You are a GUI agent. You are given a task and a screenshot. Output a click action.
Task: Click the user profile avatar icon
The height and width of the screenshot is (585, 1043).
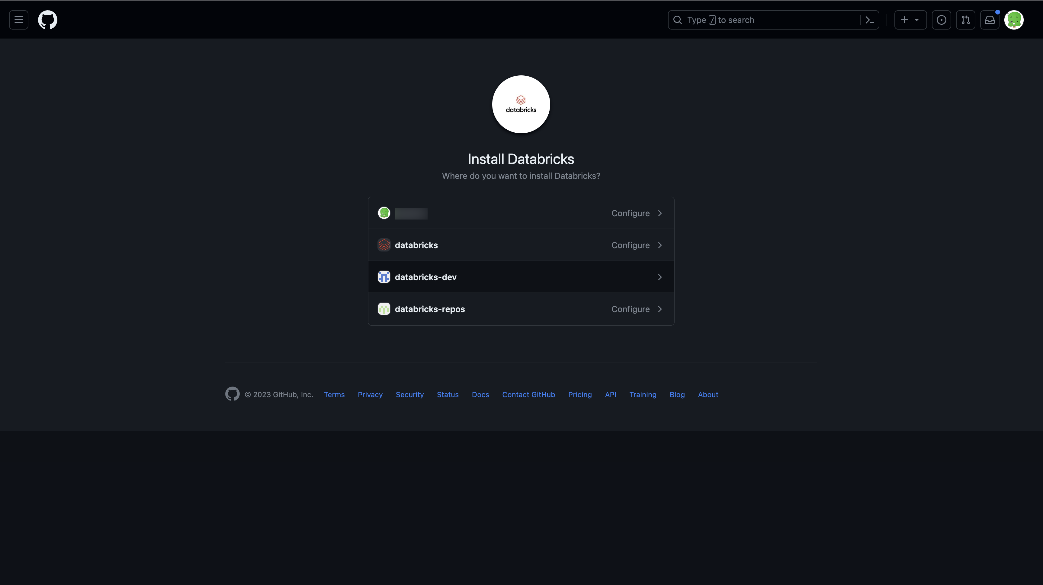click(1014, 19)
